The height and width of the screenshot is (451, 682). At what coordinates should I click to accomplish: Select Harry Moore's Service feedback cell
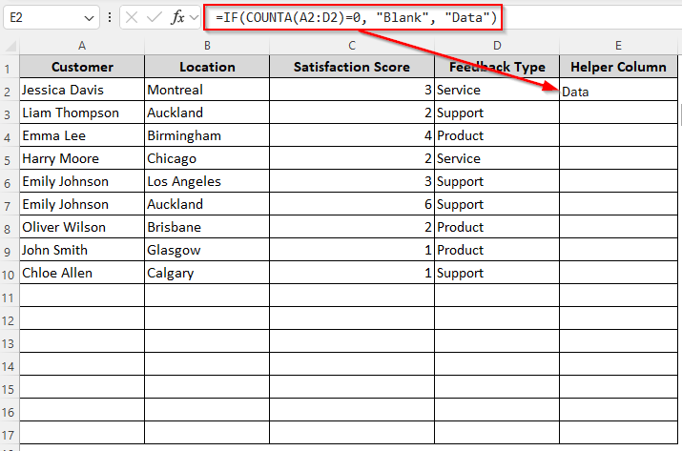tap(497, 158)
